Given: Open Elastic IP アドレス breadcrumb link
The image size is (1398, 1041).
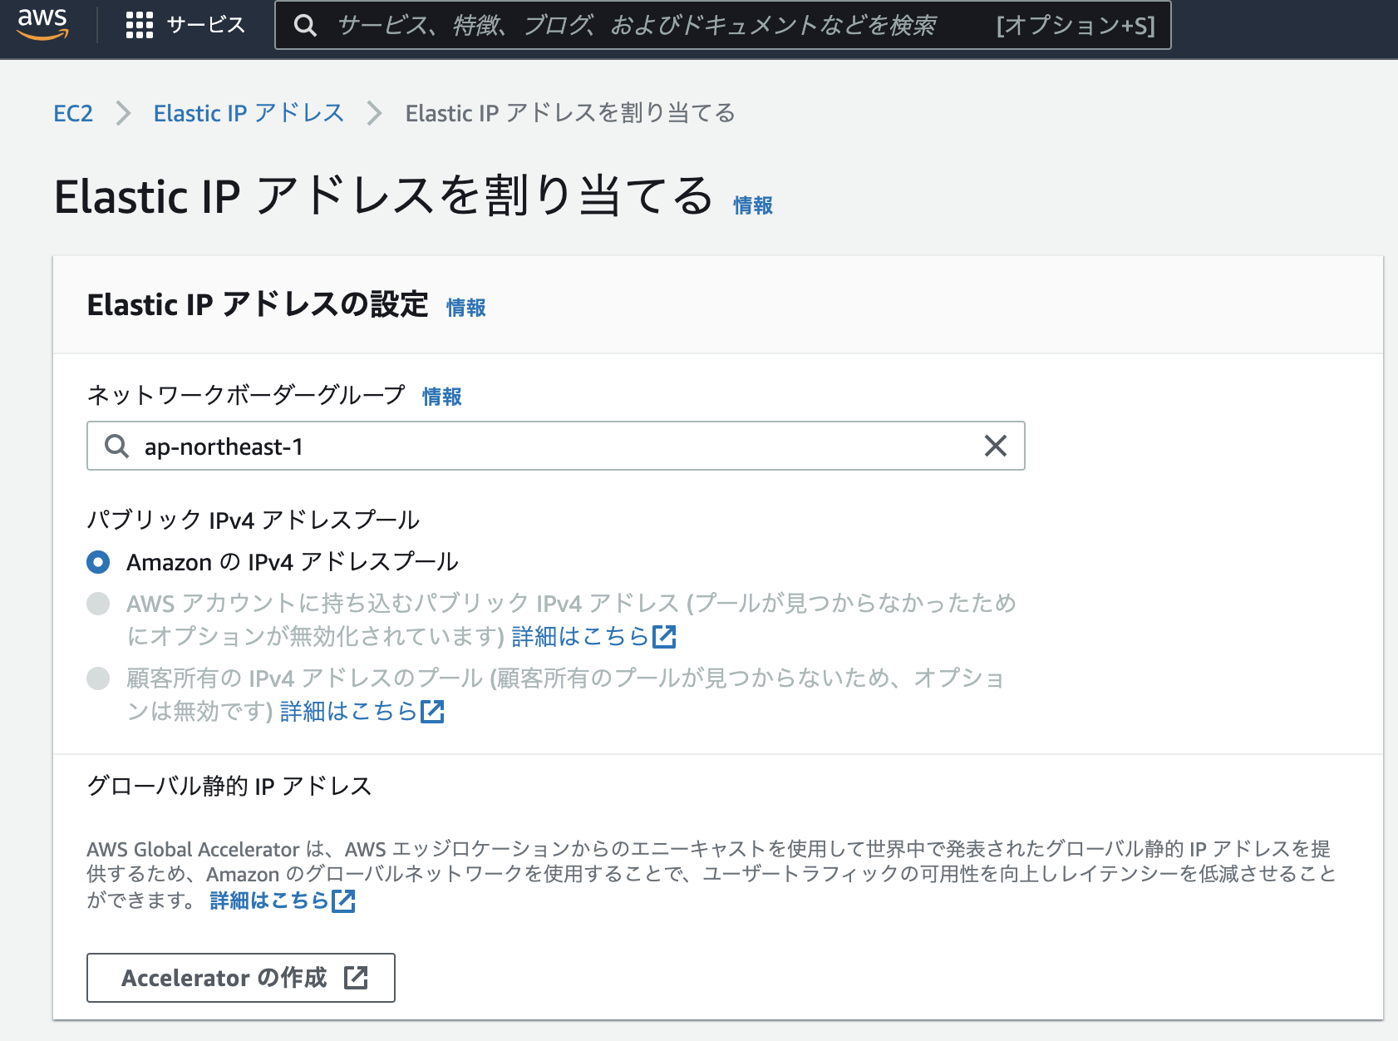Looking at the screenshot, I should (x=248, y=113).
